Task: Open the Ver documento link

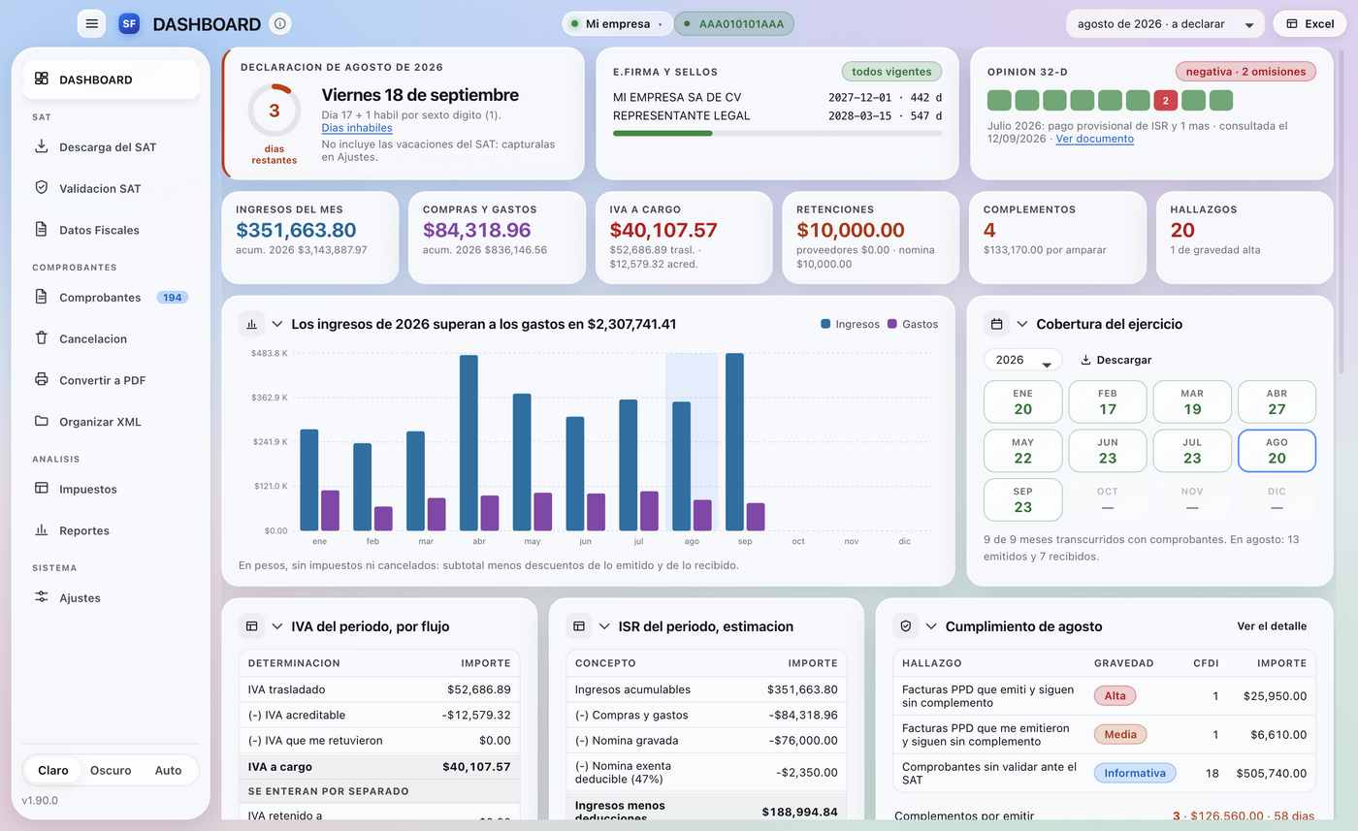Action: (1094, 139)
